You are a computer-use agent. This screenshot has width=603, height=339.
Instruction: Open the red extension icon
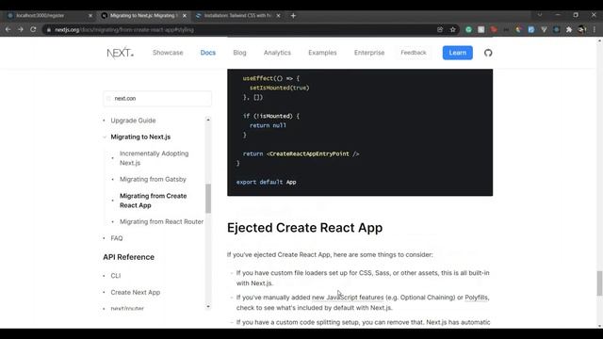pyautogui.click(x=494, y=29)
